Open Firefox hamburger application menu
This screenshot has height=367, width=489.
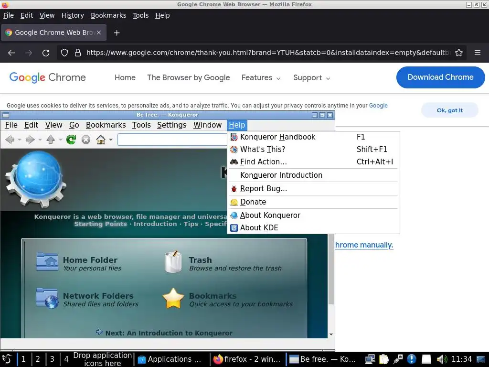click(478, 53)
